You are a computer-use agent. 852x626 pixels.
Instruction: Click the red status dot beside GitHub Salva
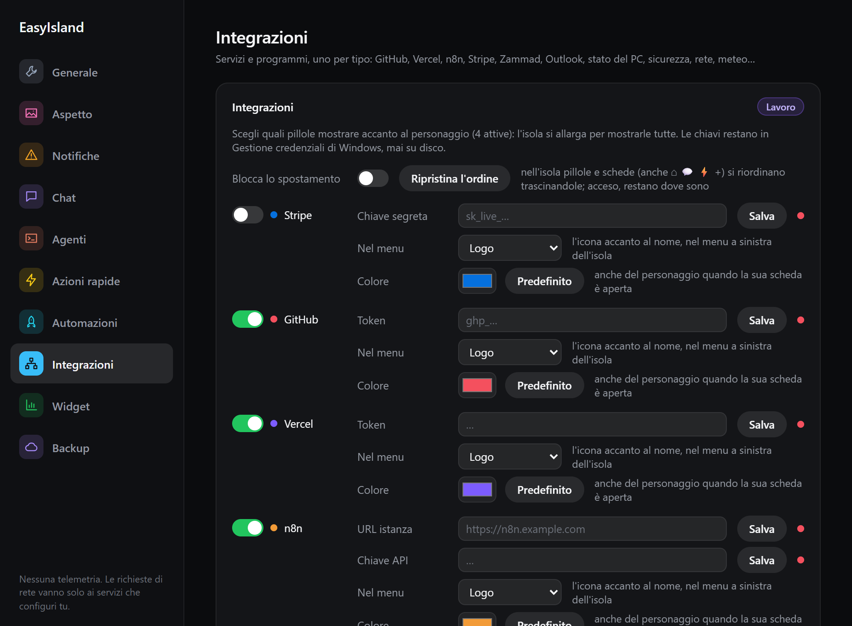801,320
